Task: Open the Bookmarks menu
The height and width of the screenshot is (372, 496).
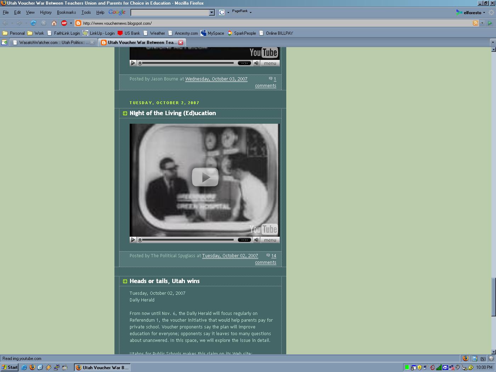Action: (x=67, y=12)
